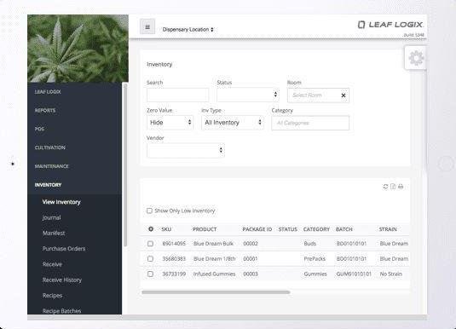Image resolution: width=456 pixels, height=329 pixels.
Task: Click SKU 89014095 cell
Action: click(x=174, y=244)
